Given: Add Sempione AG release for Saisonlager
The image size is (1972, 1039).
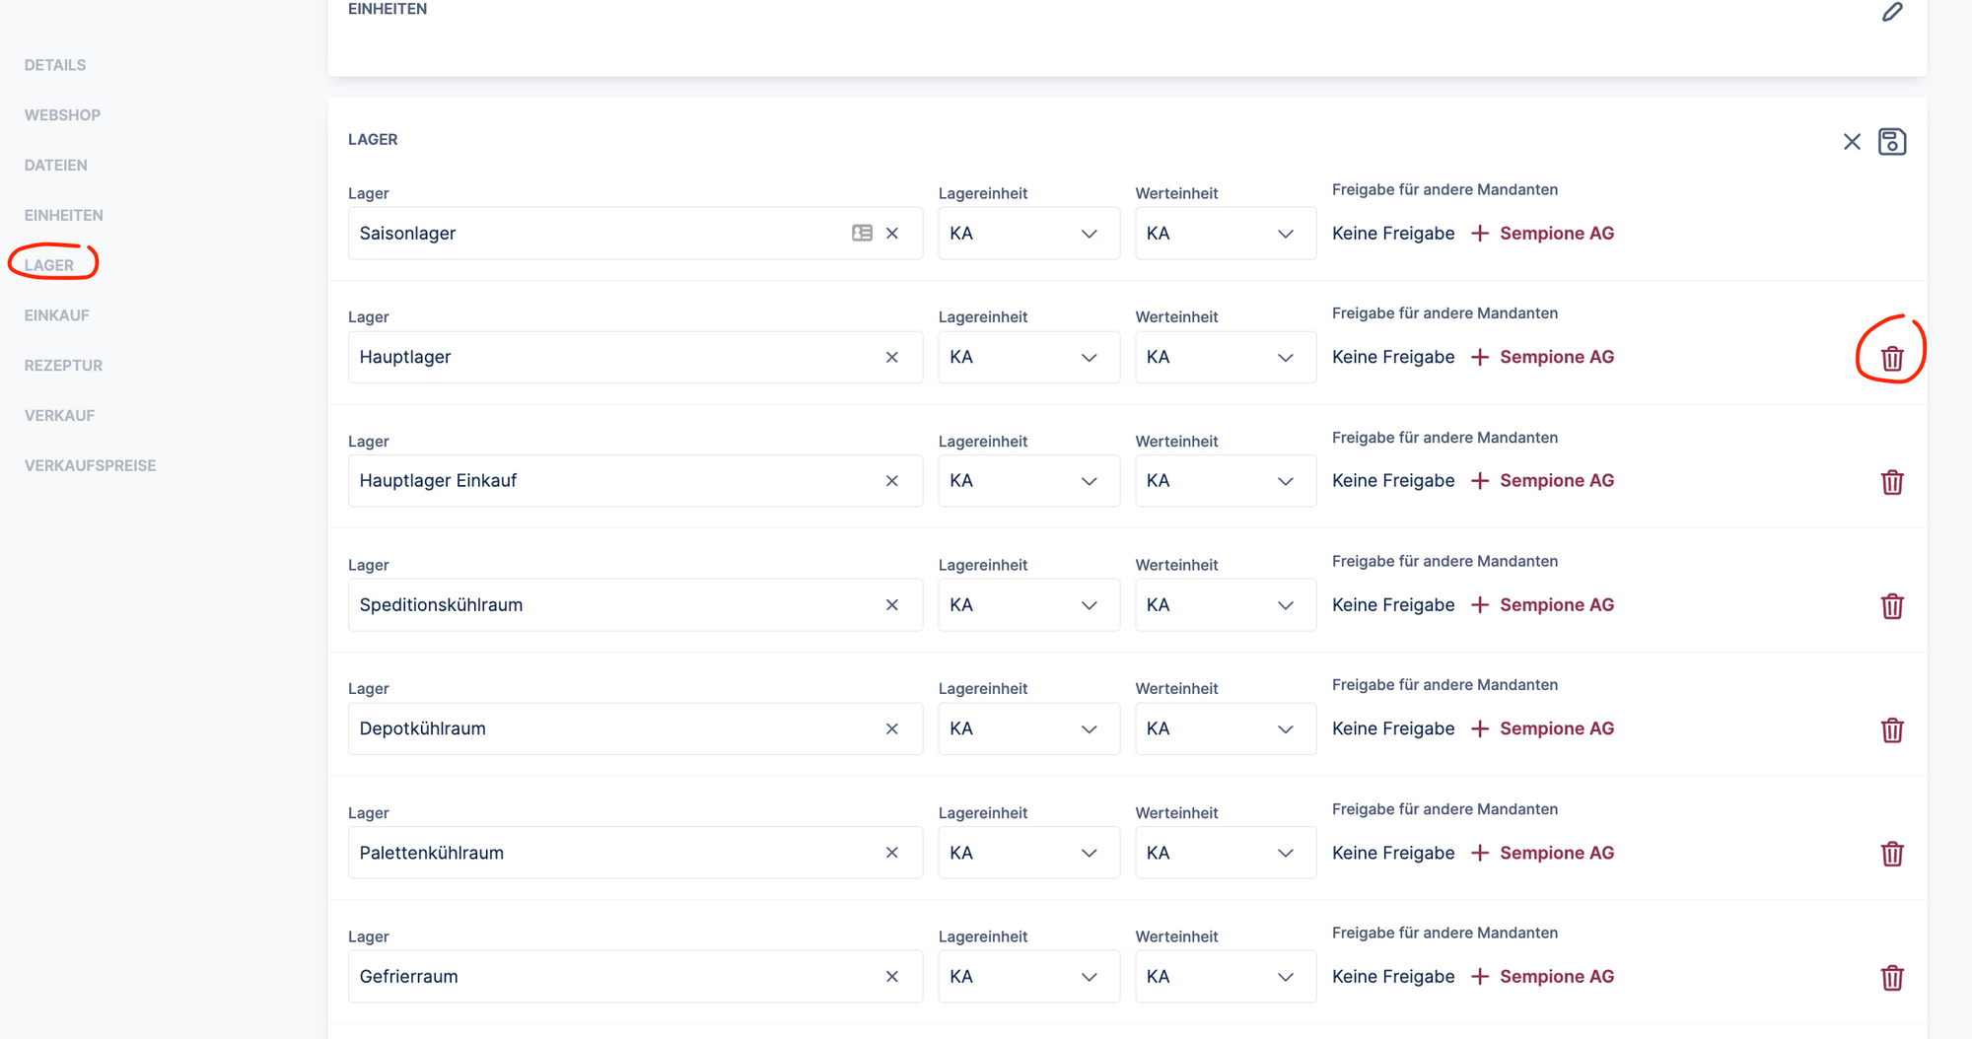Looking at the screenshot, I should pos(1543,234).
